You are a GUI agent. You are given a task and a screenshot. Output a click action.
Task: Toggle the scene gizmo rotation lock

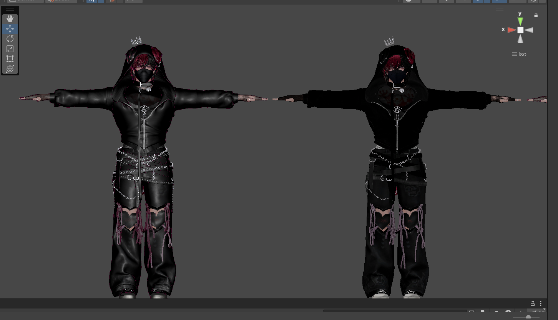pyautogui.click(x=536, y=15)
